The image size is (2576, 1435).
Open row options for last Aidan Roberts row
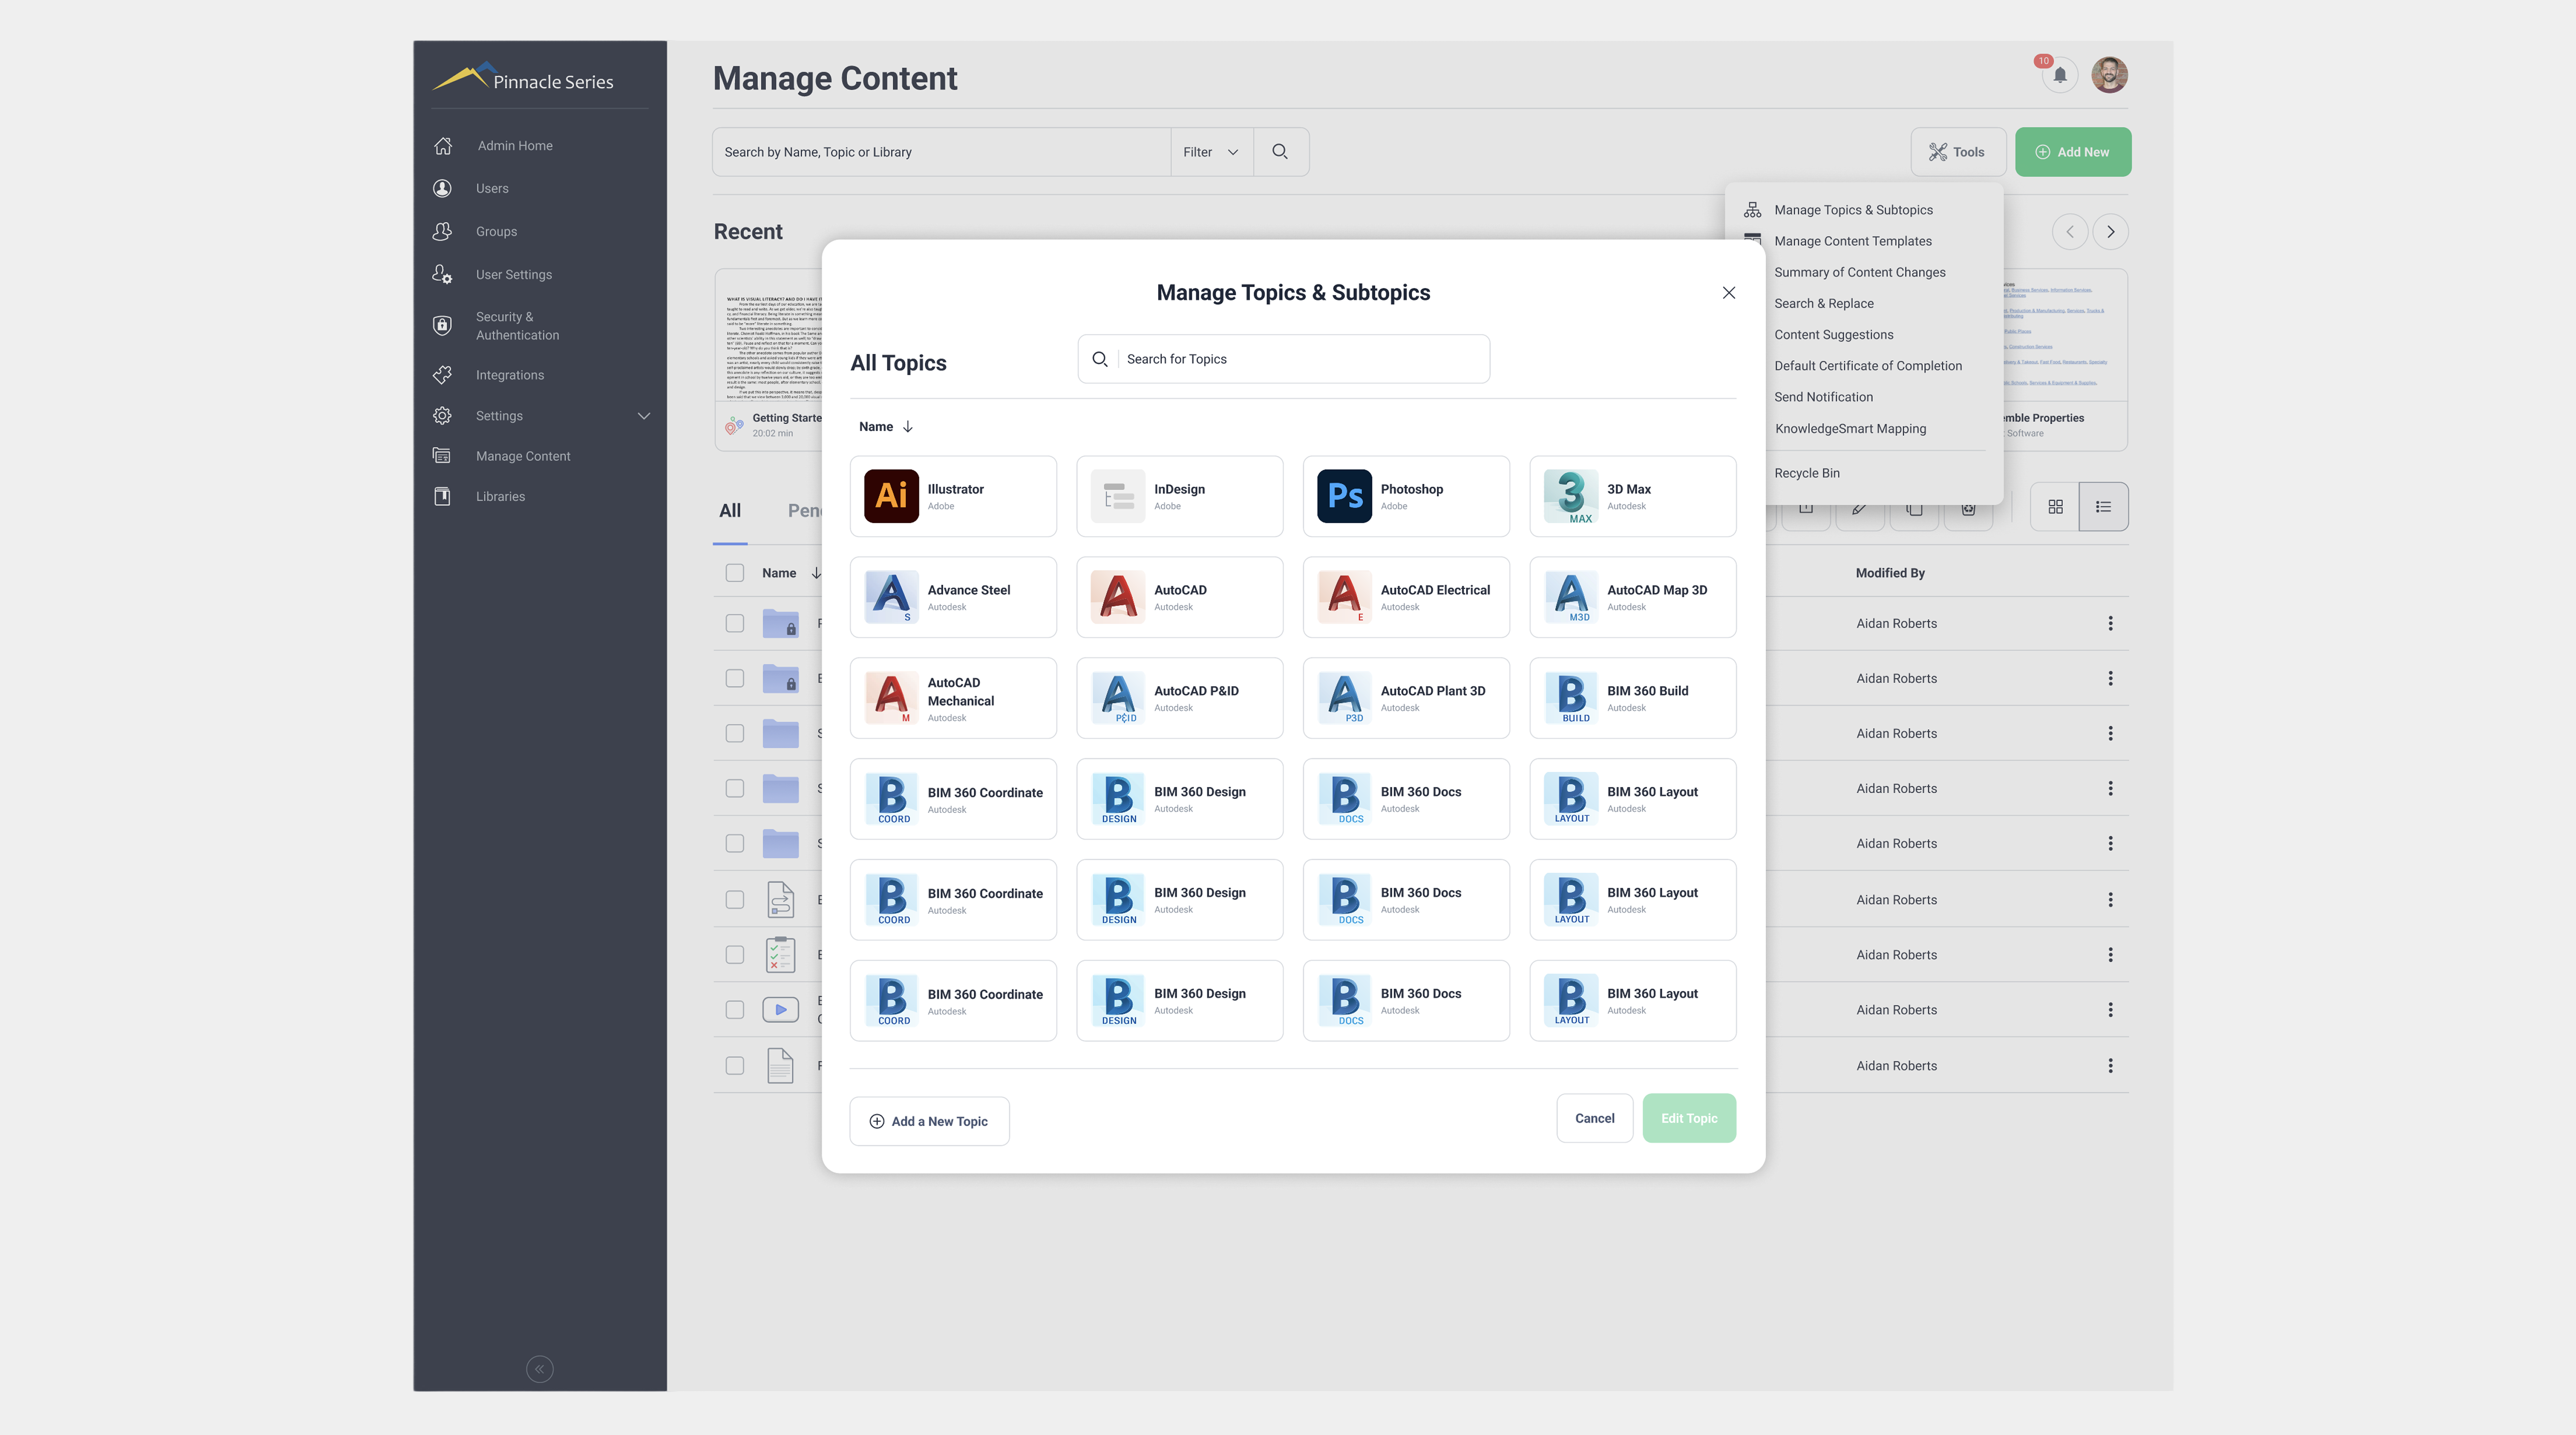(2111, 1066)
